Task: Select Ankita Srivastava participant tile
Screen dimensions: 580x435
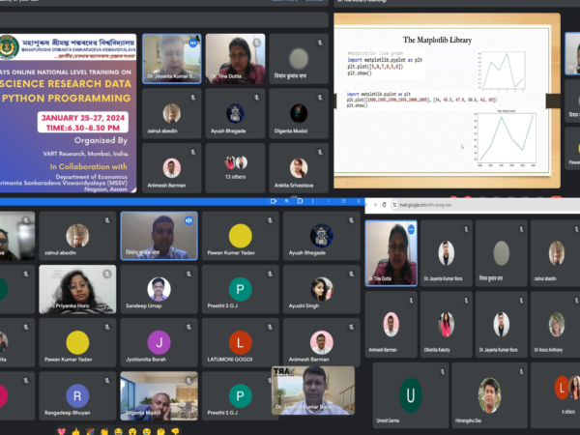Action: (x=299, y=168)
